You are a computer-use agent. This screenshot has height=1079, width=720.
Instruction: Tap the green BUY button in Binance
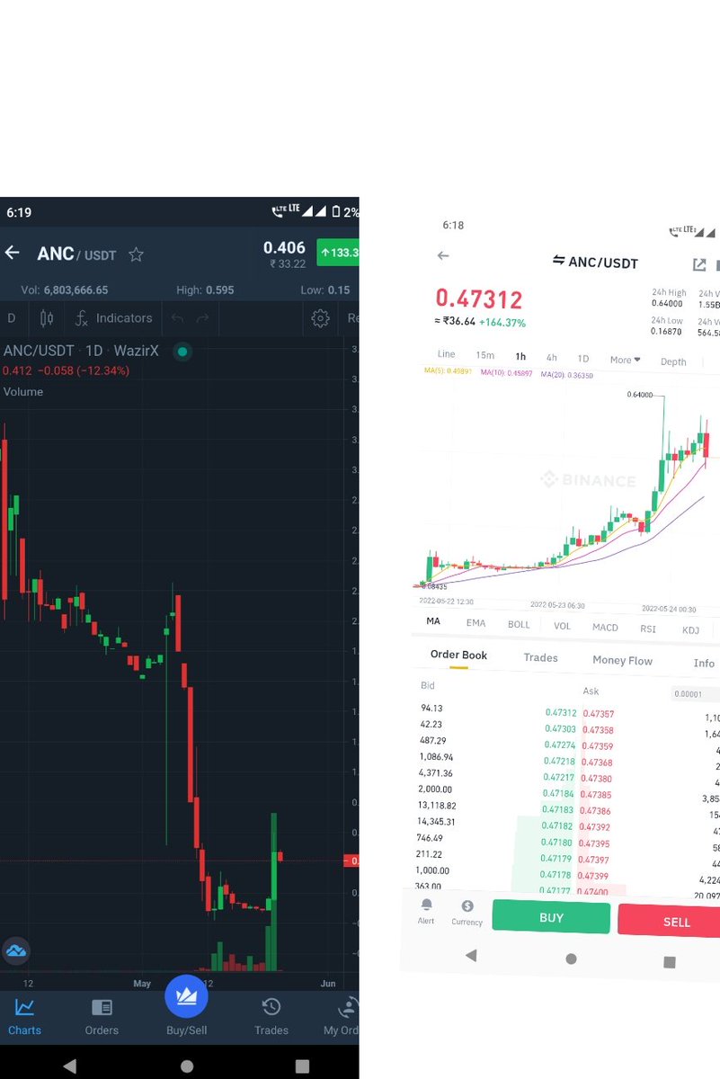551,917
